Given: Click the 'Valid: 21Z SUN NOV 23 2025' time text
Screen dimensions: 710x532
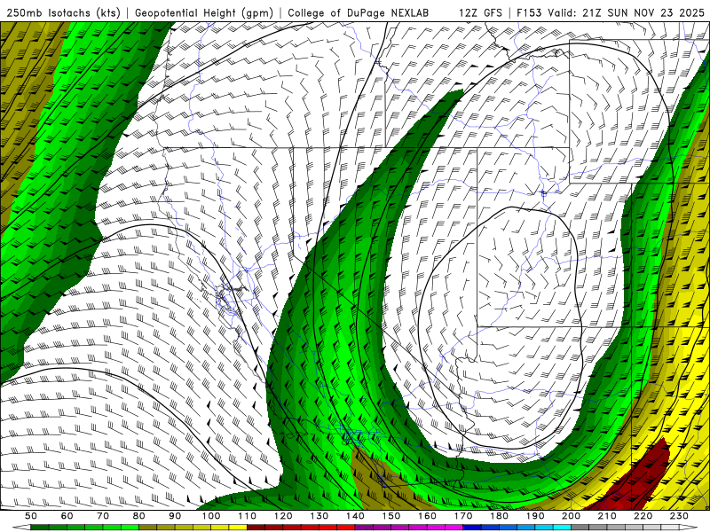Looking at the screenshot, I should [x=626, y=12].
